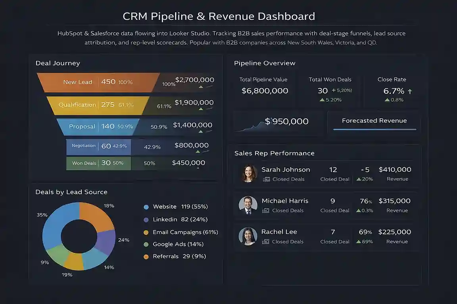Click the Won Deals funnel bar
This screenshot has height=304, width=457.
pos(98,163)
